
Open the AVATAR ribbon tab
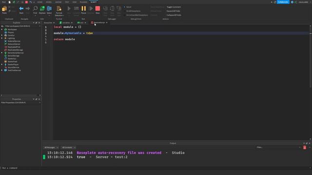[58, 2]
